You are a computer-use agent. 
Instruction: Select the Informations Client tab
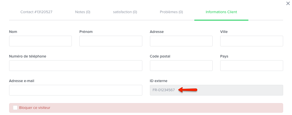click(221, 12)
